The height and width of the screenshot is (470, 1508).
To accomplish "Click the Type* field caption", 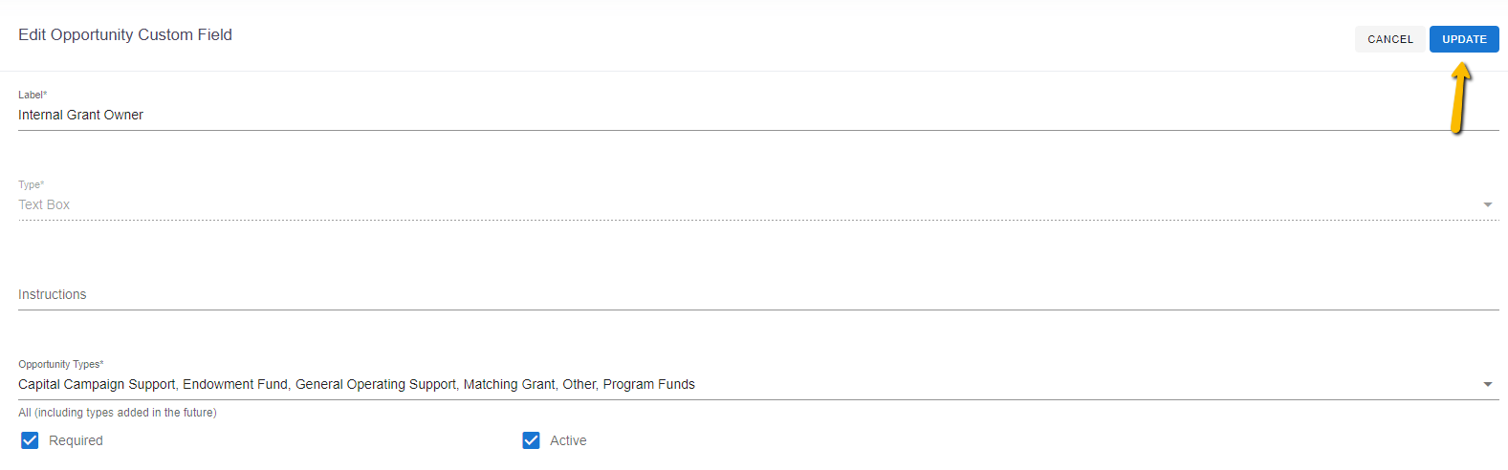I will (32, 184).
